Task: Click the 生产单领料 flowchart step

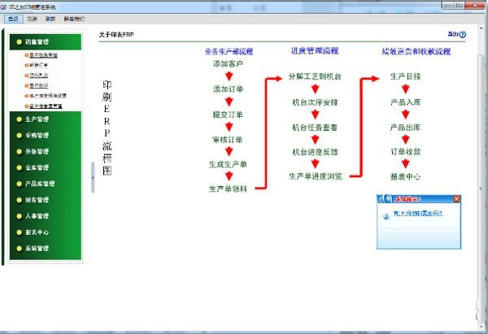Action: [228, 189]
